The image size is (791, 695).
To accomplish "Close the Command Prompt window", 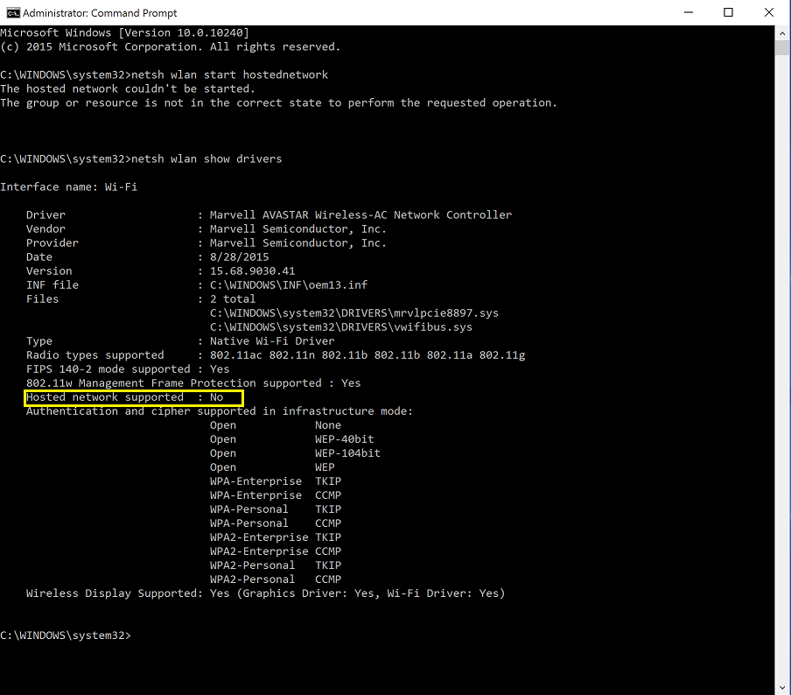I will 769,12.
